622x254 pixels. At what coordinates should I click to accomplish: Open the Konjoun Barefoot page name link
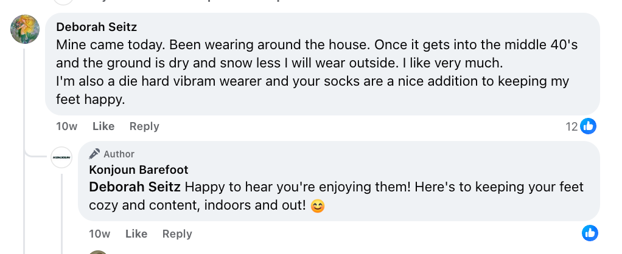click(x=138, y=170)
